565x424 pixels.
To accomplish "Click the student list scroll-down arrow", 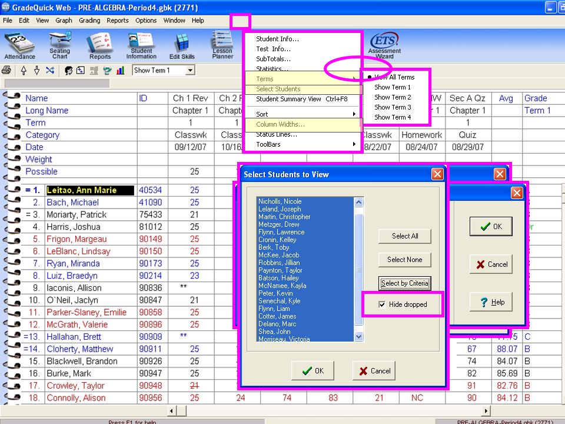I will click(358, 337).
